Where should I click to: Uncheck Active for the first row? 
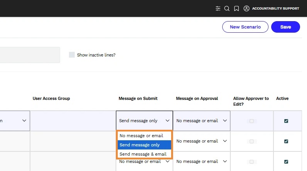click(x=286, y=121)
